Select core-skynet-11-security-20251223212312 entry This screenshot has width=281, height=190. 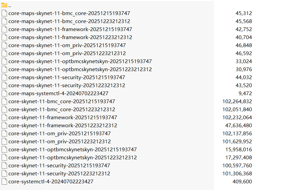tap(59, 174)
